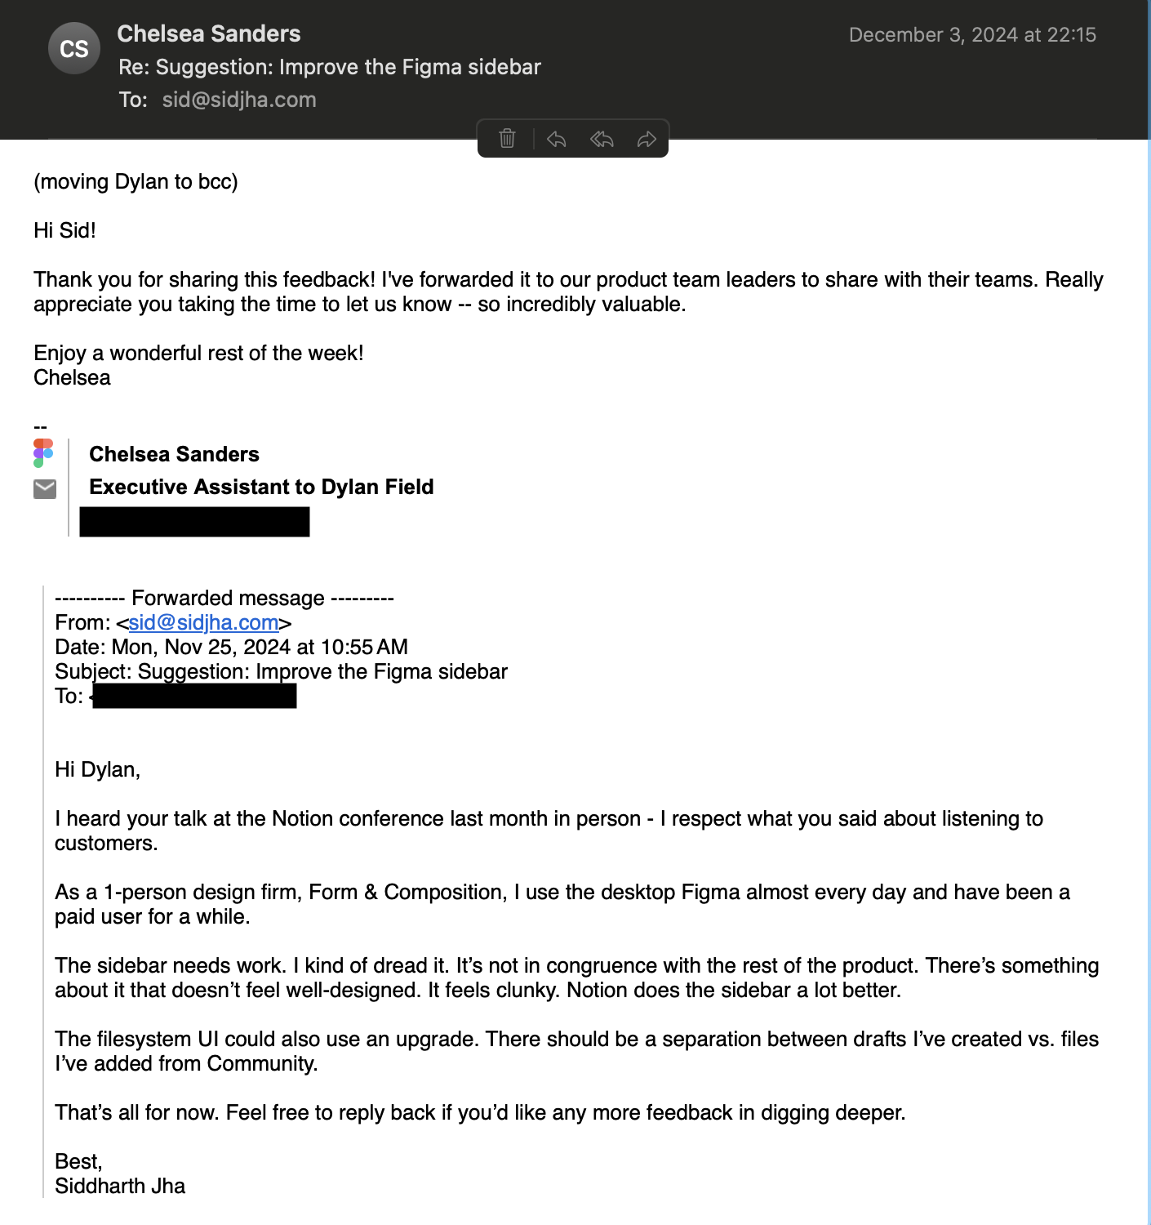This screenshot has height=1225, width=1151.
Task: Click sender name Chelsea Sanders in header
Action: [209, 33]
